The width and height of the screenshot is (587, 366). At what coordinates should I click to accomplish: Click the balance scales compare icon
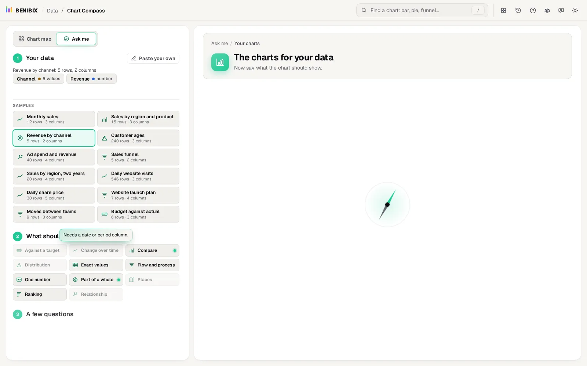click(x=547, y=11)
